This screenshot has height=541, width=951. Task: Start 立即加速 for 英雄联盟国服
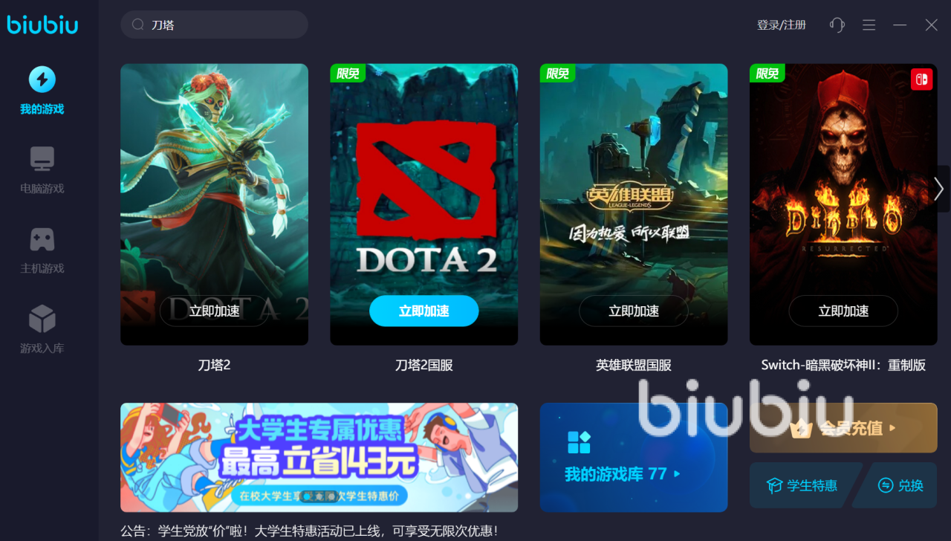pos(634,311)
